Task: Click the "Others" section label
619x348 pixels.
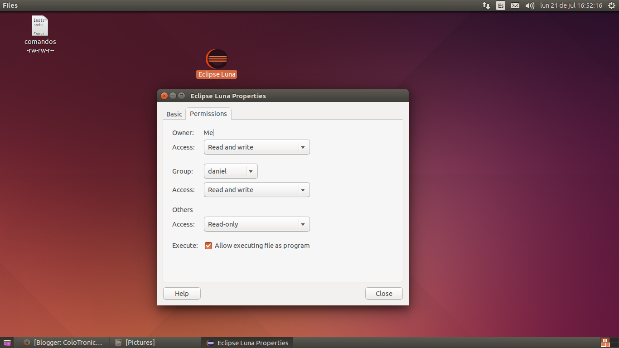Action: [x=183, y=210]
